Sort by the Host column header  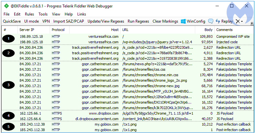pos(95,30)
